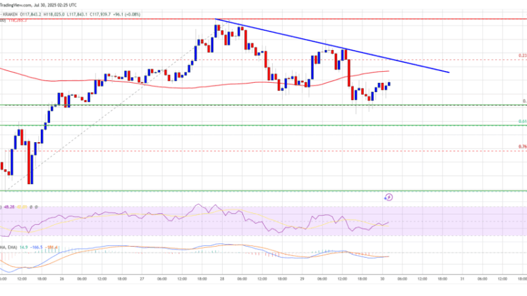Viewport: 527px width, 296px height.
Task: Click the close price C117,939.7
Action: (101, 14)
